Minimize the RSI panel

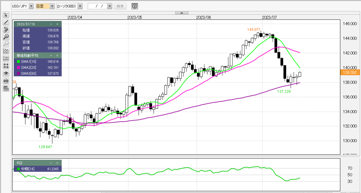51,163
